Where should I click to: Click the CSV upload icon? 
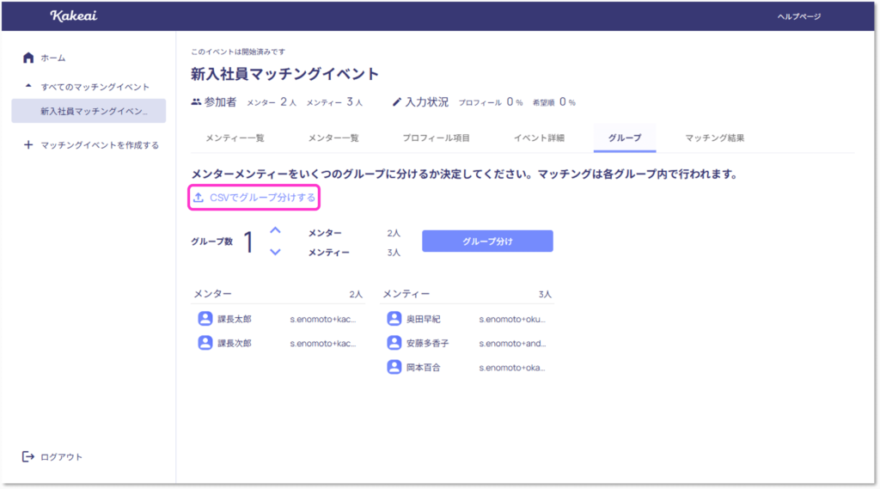(x=199, y=198)
